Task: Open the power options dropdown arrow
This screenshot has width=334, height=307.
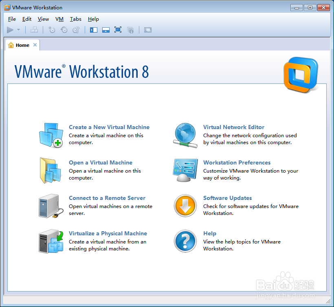Action: click(18, 30)
